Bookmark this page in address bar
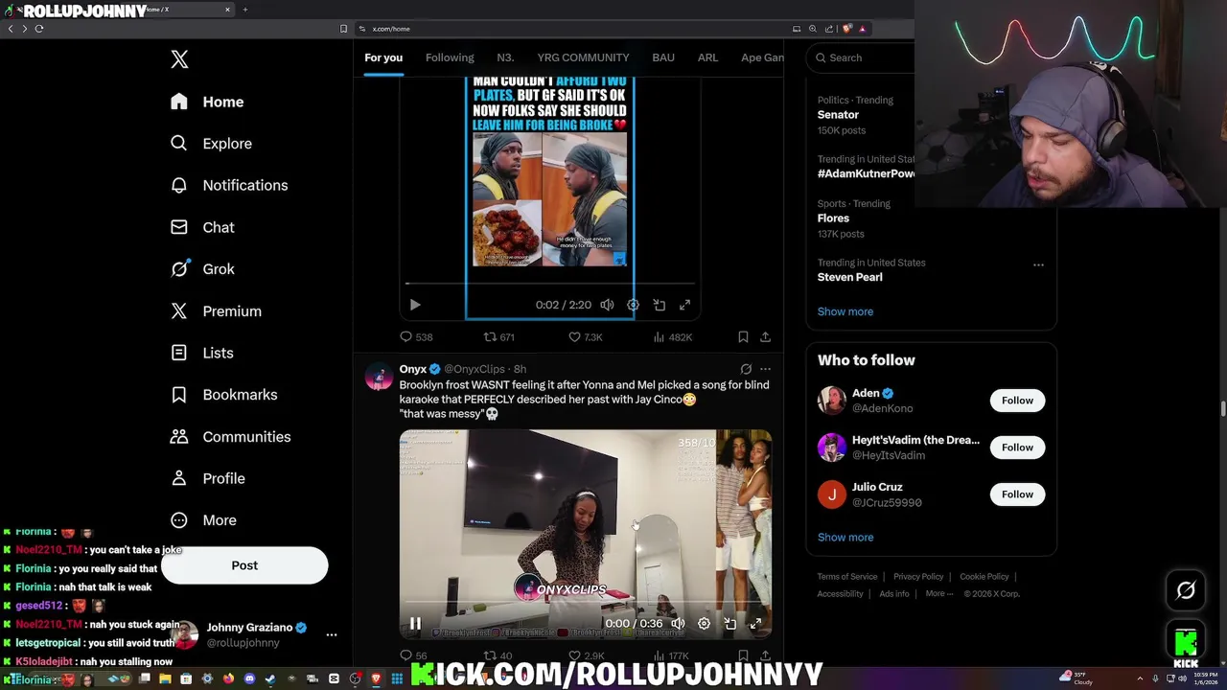Screen dimensions: 1227x690 click(x=343, y=29)
